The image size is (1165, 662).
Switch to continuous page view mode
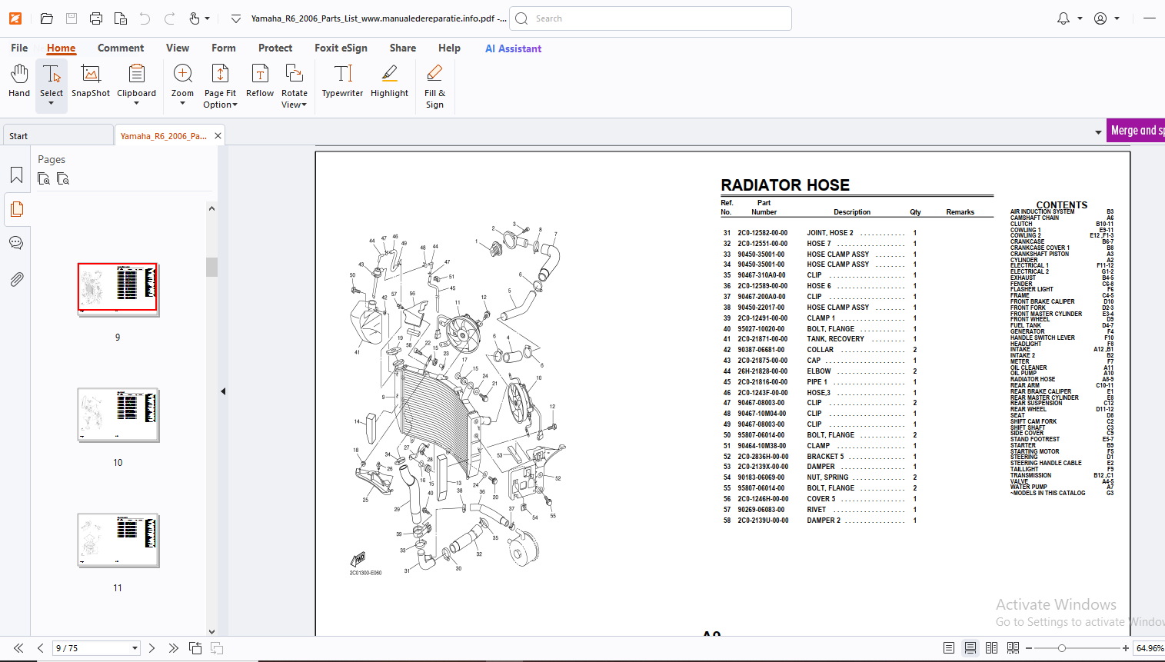[x=970, y=648]
